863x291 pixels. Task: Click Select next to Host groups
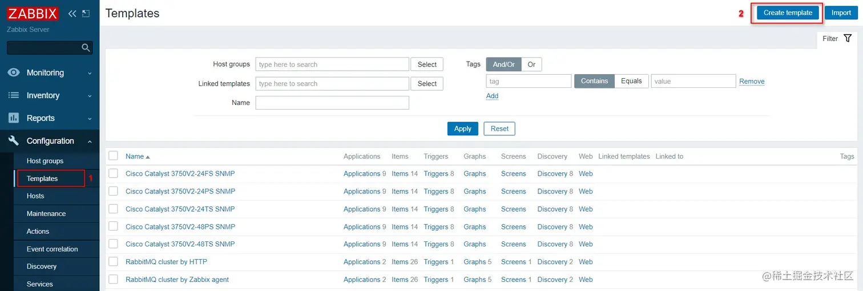coord(427,64)
